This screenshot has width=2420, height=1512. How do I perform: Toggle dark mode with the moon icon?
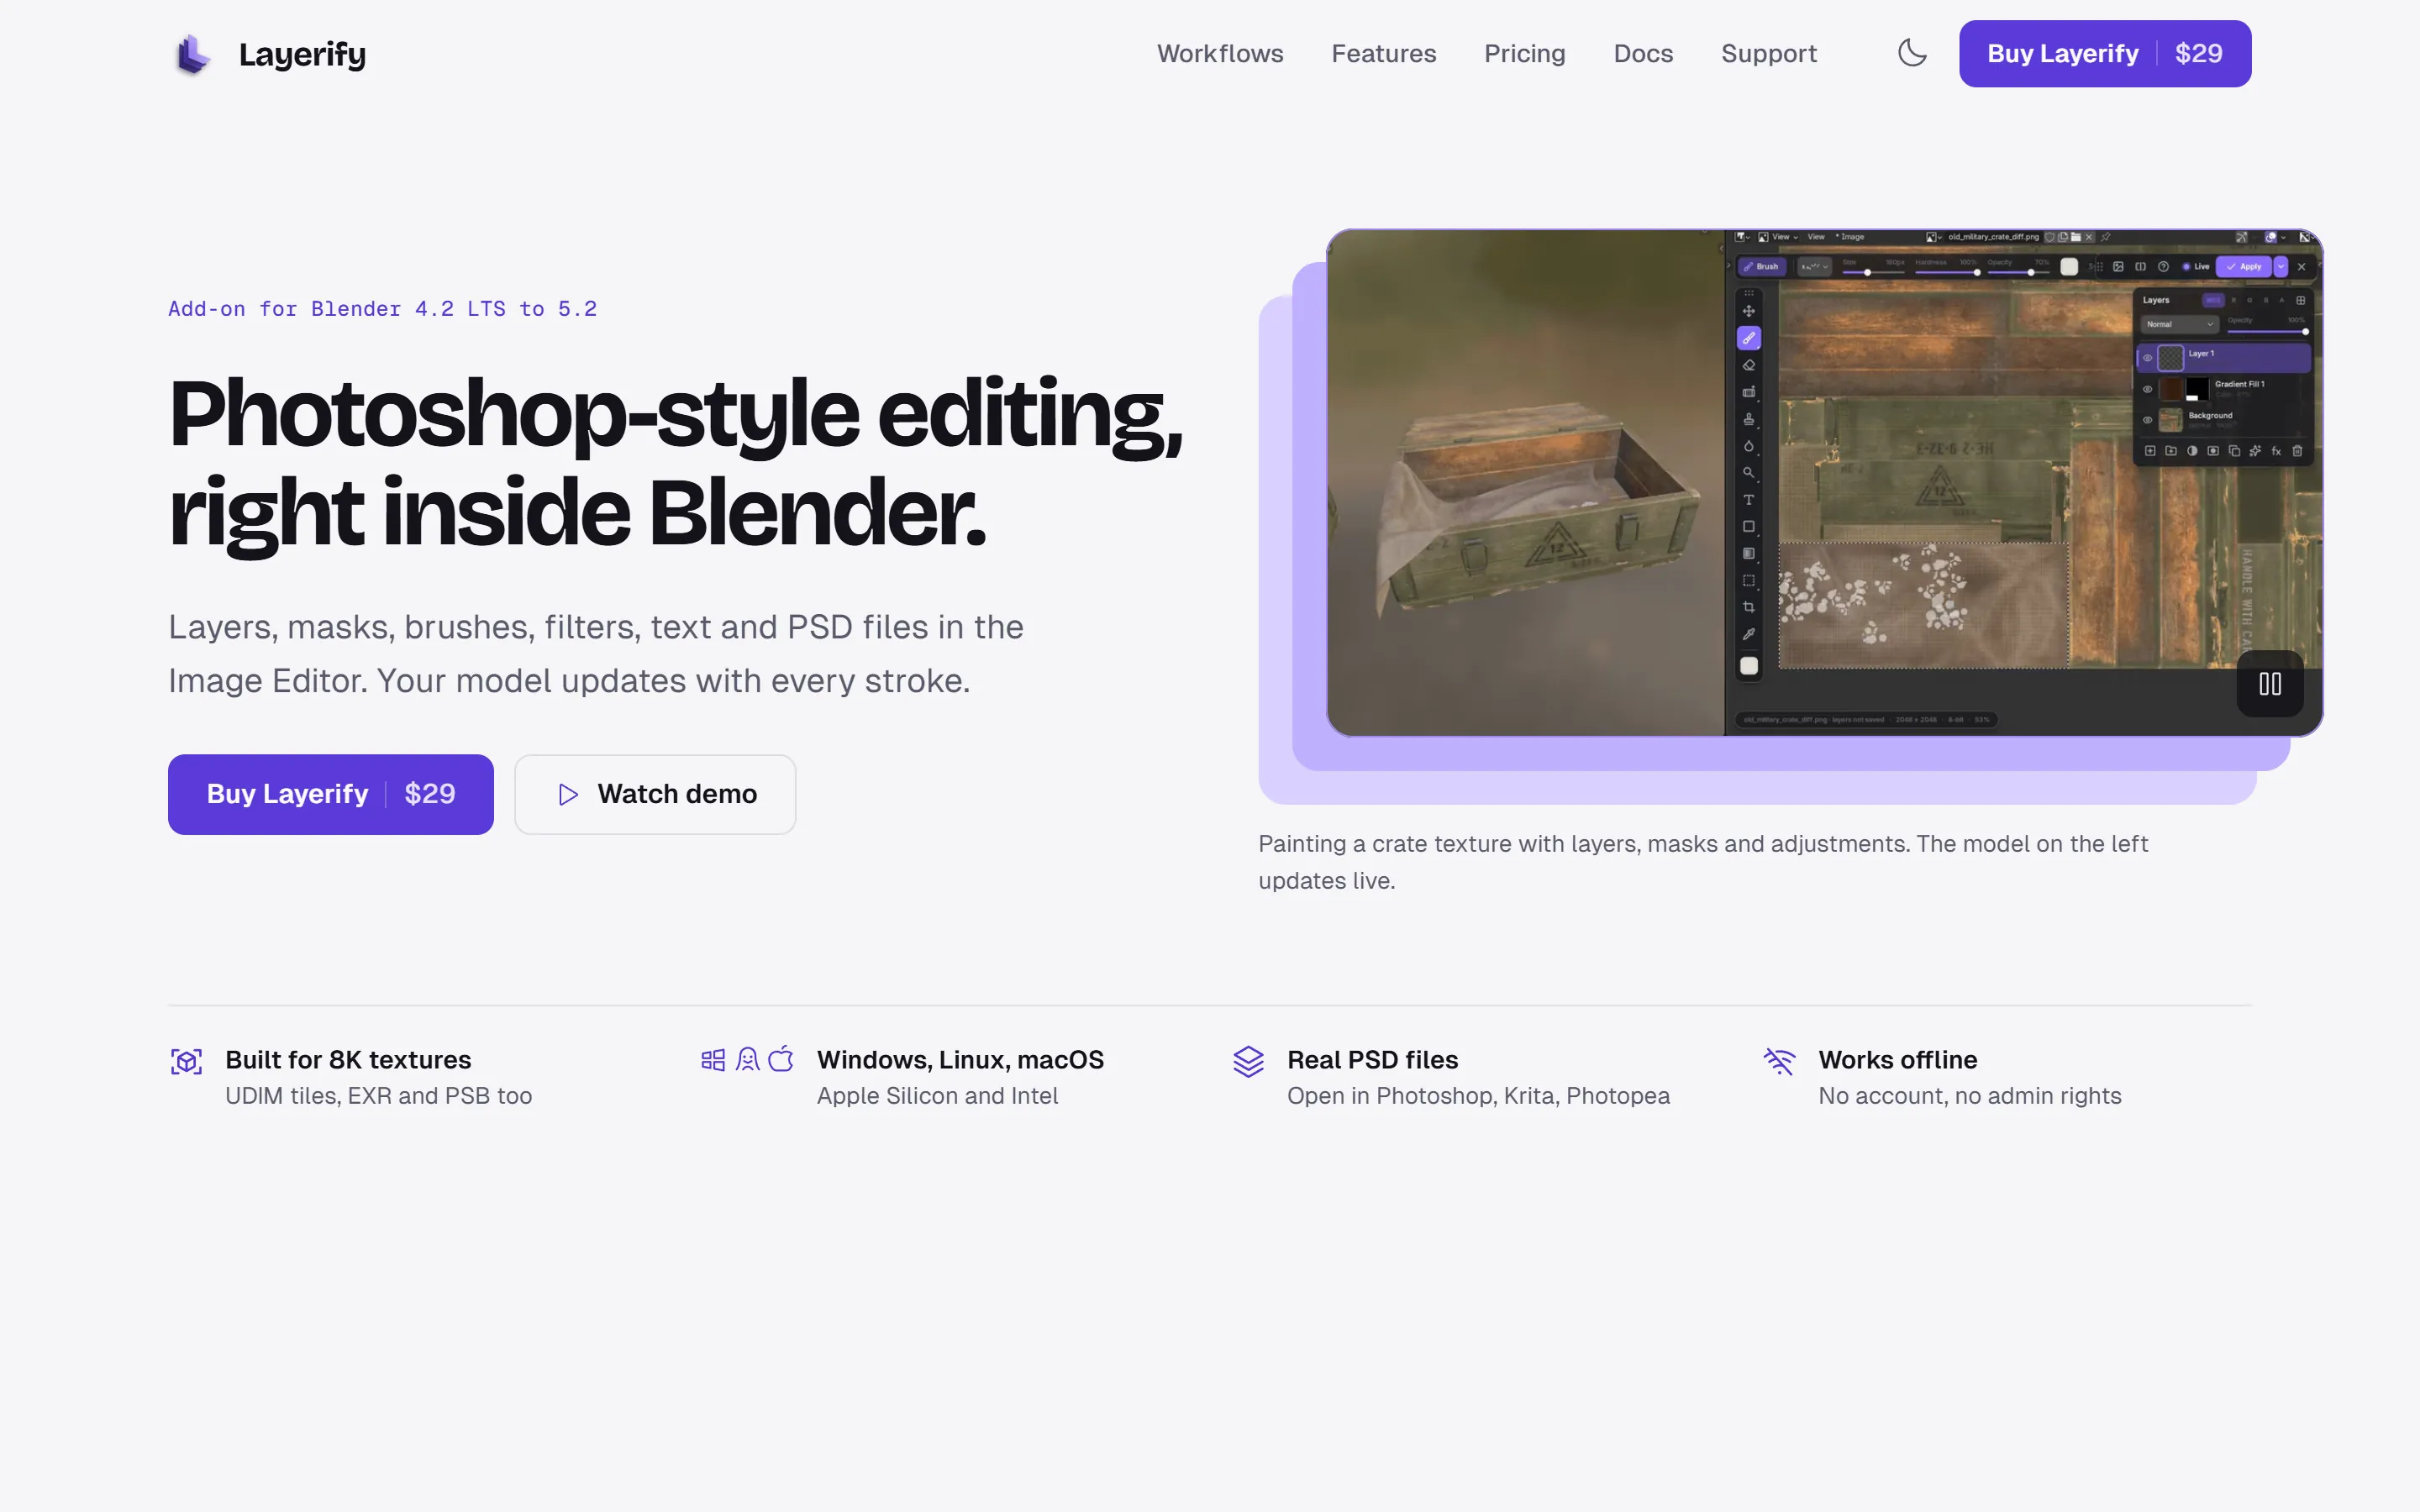coord(1912,53)
